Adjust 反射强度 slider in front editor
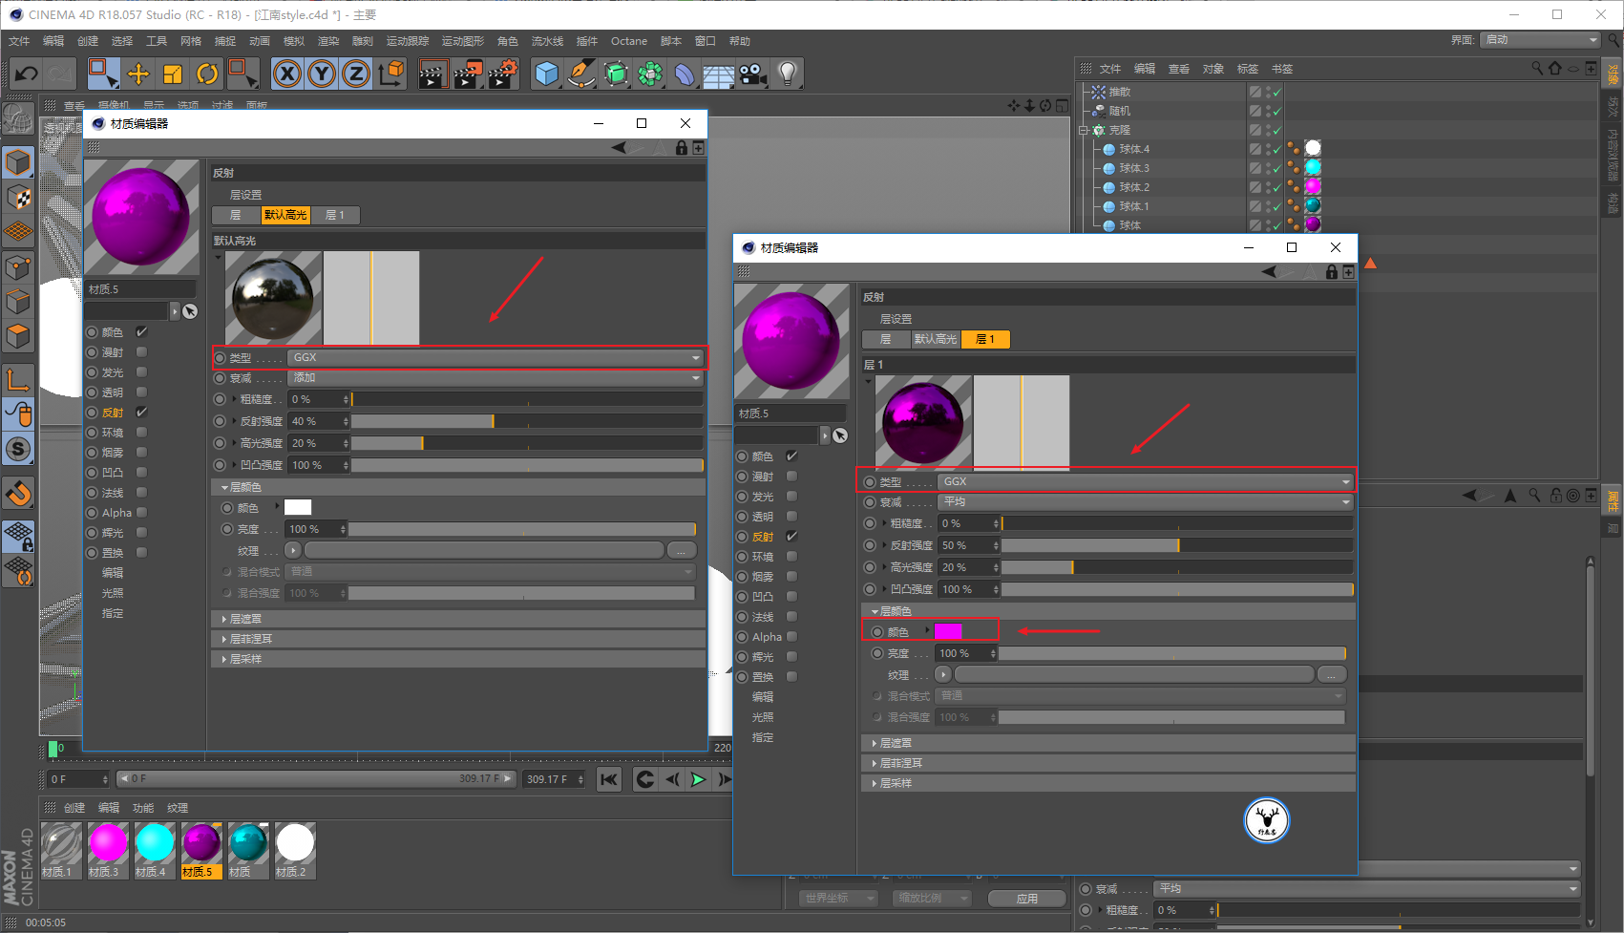Viewport: 1624px width, 933px height. (1176, 545)
